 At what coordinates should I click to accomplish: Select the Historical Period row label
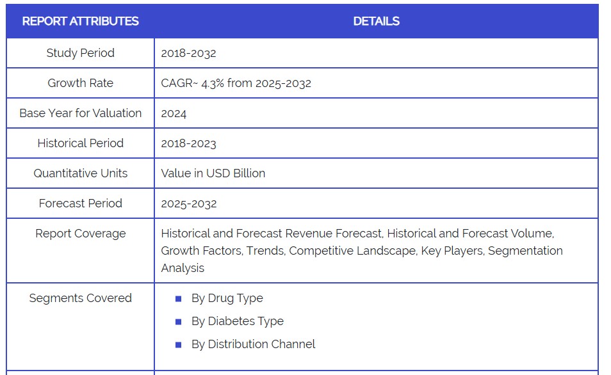point(80,143)
